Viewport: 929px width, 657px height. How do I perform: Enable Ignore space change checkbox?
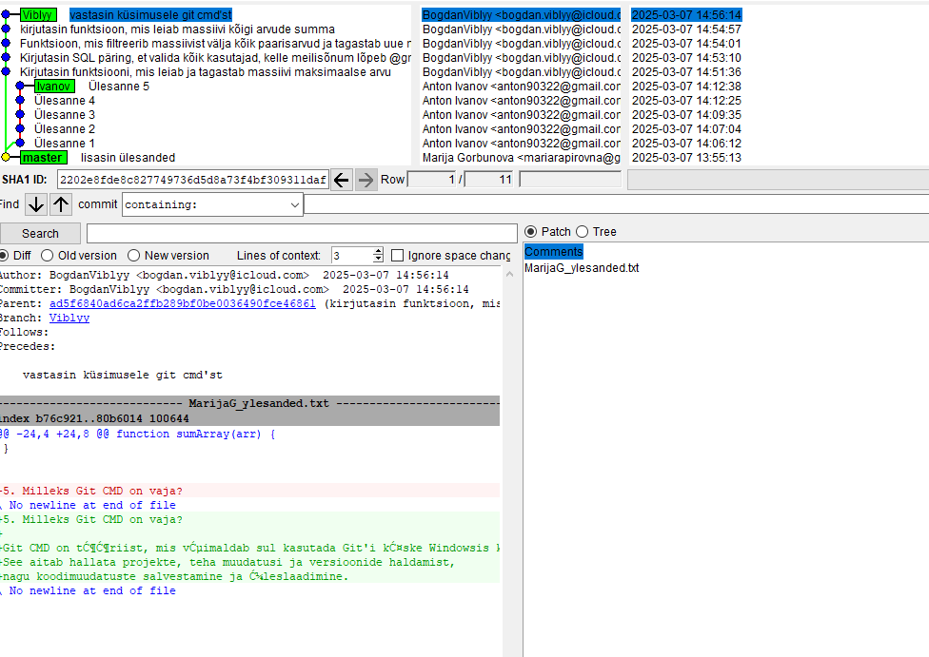[397, 256]
